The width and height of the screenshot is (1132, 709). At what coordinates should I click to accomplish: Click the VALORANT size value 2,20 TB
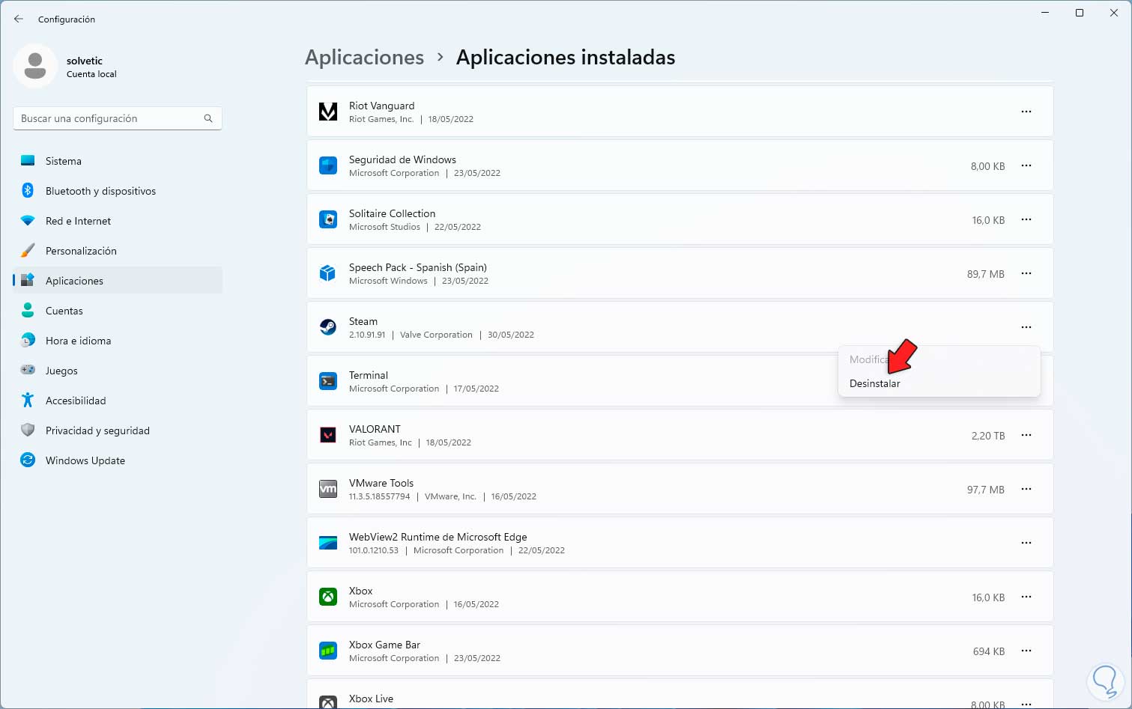click(988, 436)
